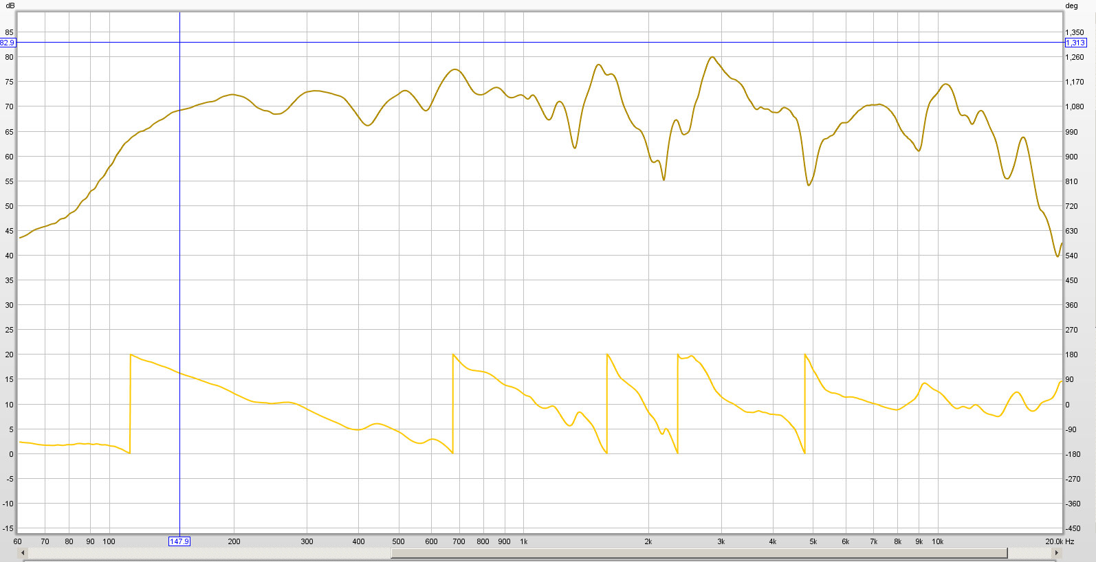Viewport: 1096px width, 562px height.
Task: Click the crosshair cursor intersection point
Action: click(179, 43)
